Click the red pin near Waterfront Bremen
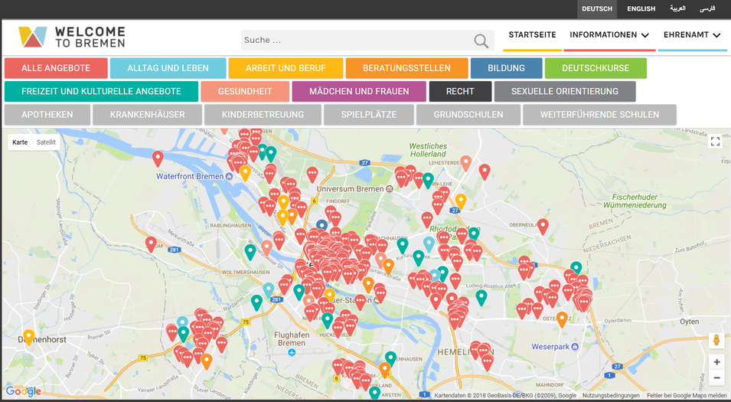 [x=158, y=159]
